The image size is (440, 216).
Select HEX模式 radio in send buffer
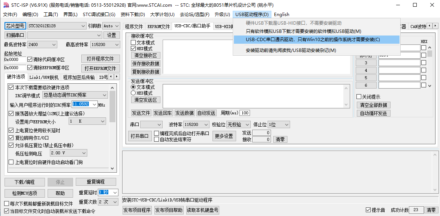[x=133, y=93]
